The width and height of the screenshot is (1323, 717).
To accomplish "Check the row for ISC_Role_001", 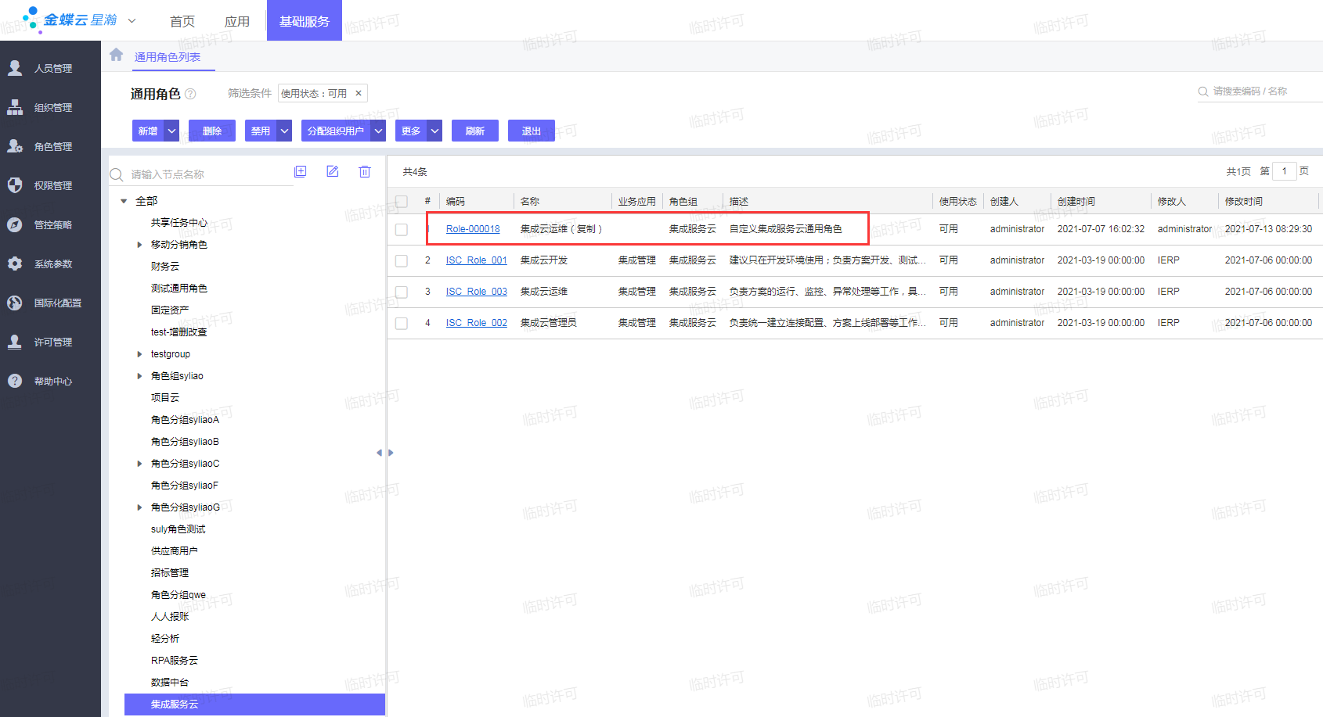I will click(x=402, y=260).
